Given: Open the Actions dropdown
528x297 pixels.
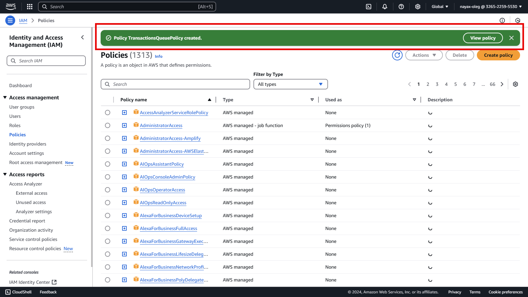Looking at the screenshot, I should point(424,55).
